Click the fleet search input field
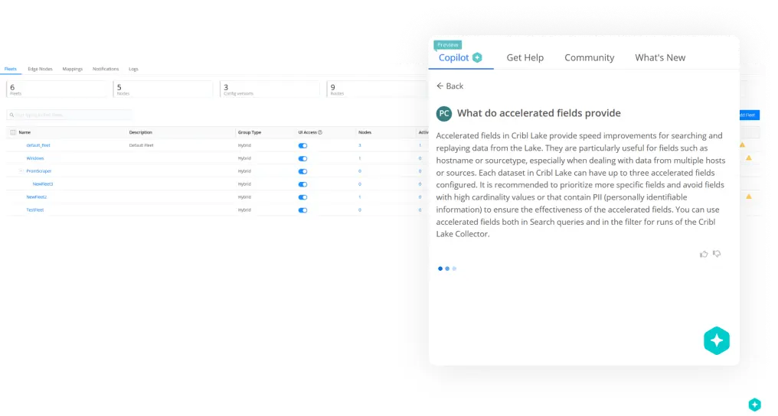 [x=69, y=115]
